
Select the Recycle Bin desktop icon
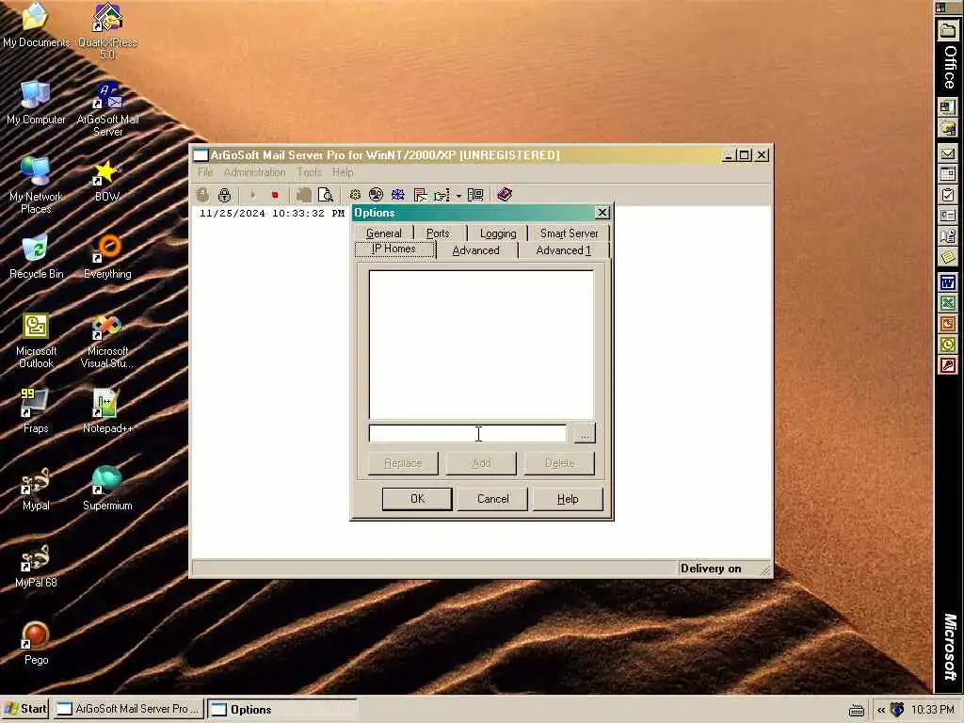pos(36,257)
